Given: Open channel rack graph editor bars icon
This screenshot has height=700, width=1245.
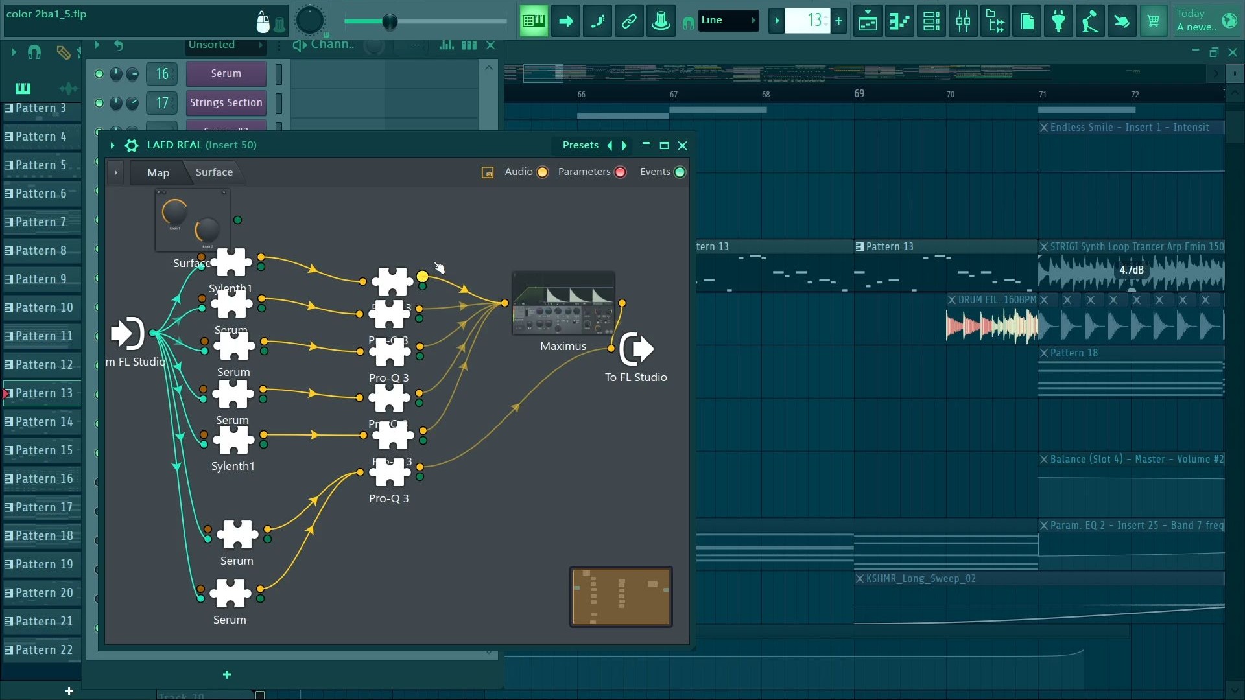Looking at the screenshot, I should click(446, 45).
